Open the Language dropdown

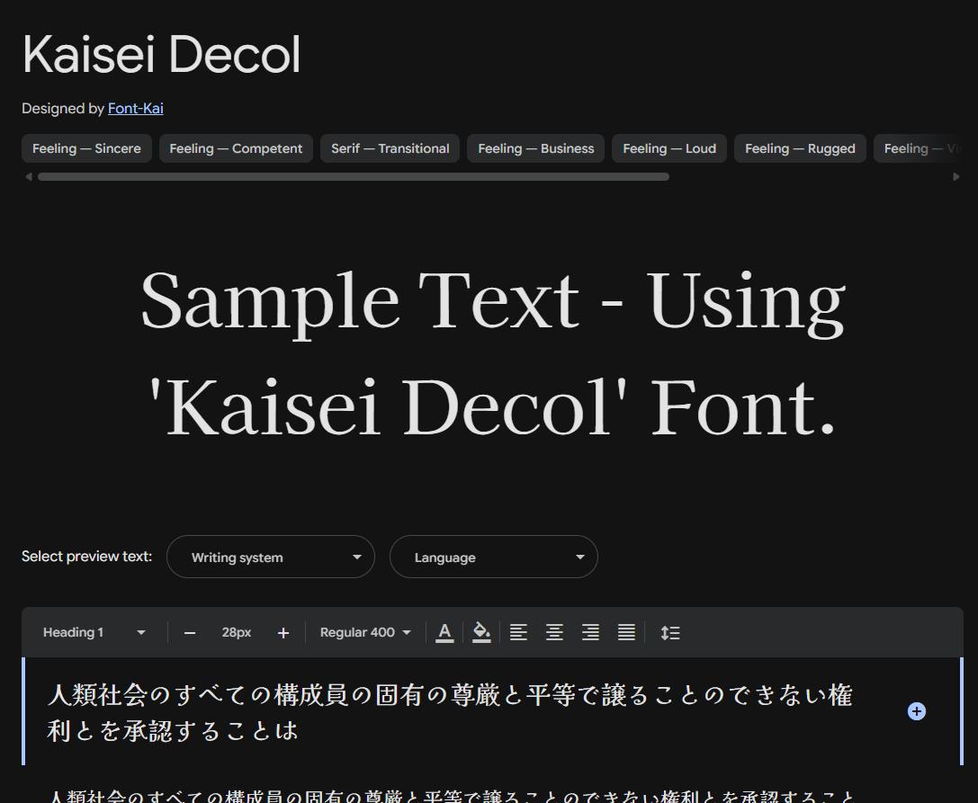[493, 557]
